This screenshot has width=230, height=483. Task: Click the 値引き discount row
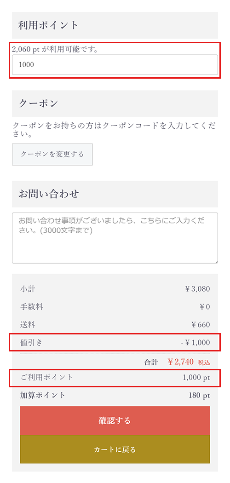pyautogui.click(x=115, y=342)
